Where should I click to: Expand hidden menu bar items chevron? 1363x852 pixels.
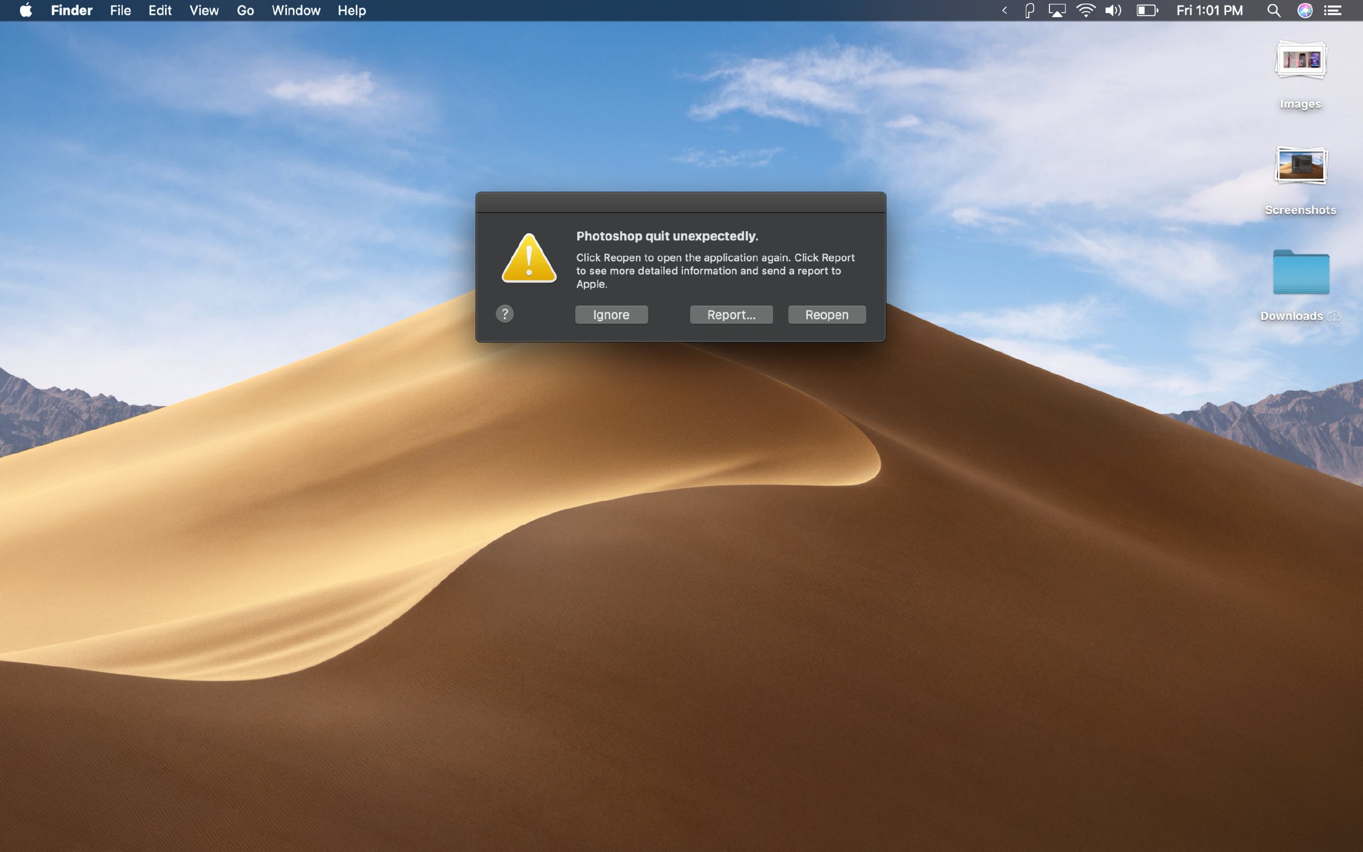1004,11
